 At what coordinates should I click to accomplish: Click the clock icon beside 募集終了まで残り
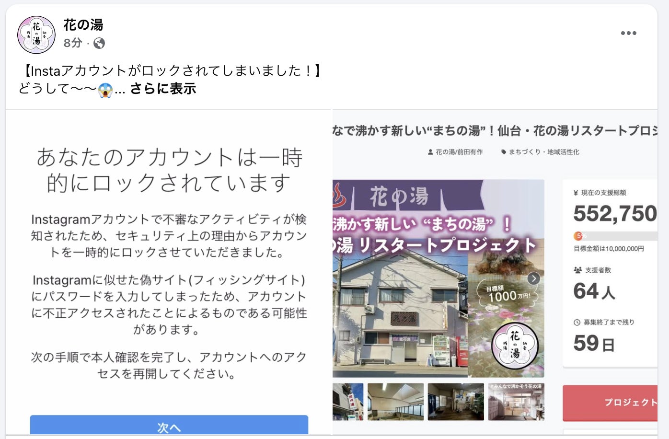point(577,323)
